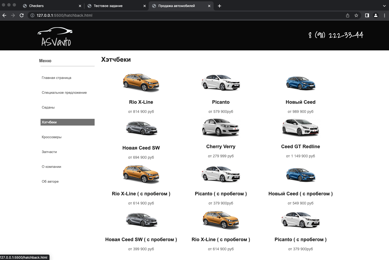Open a new tab with the plus button
The image size is (389, 260).
[x=219, y=6]
